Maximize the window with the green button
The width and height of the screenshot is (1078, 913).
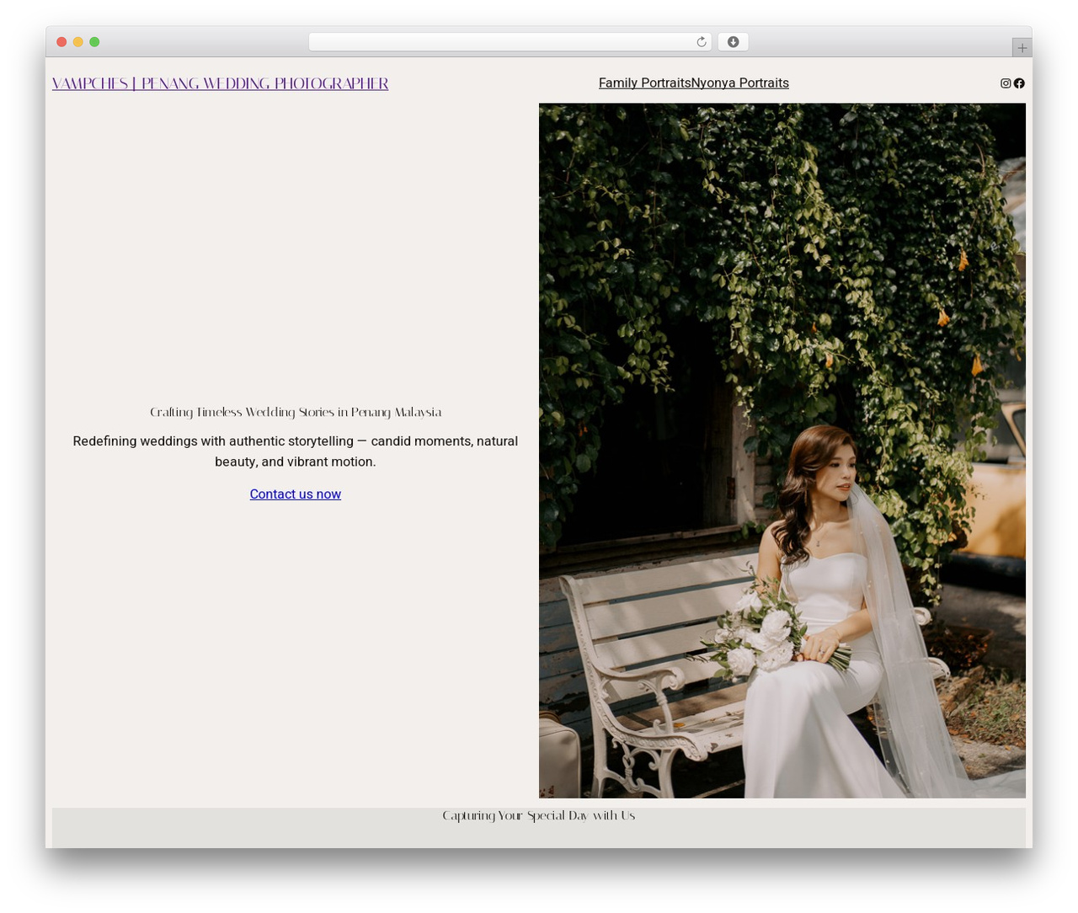(x=94, y=42)
